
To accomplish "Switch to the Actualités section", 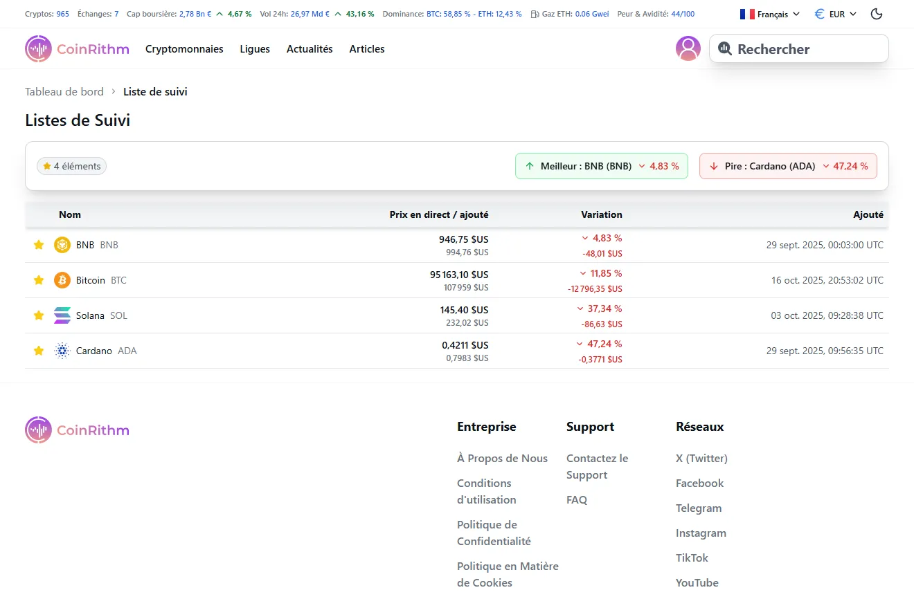I will tap(310, 48).
